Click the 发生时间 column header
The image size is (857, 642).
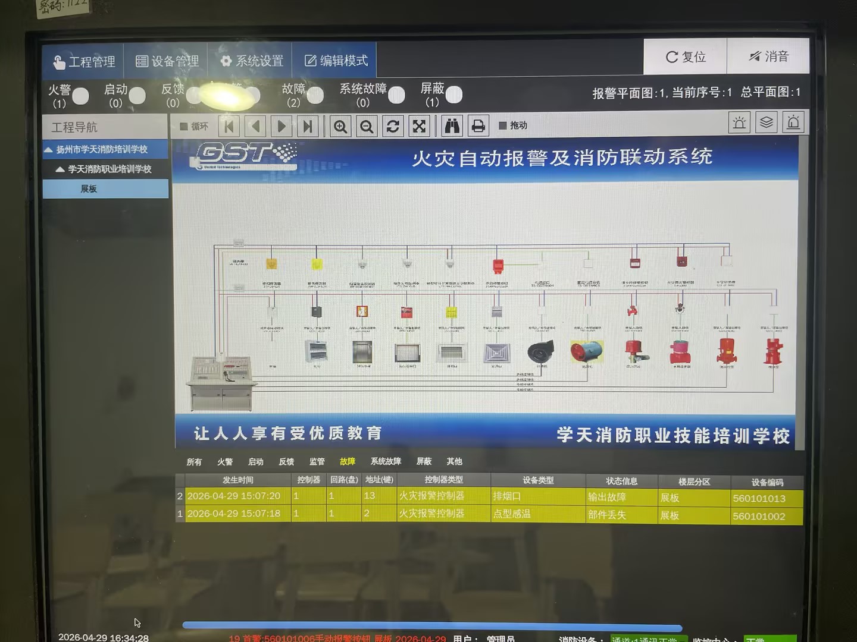[x=239, y=480]
